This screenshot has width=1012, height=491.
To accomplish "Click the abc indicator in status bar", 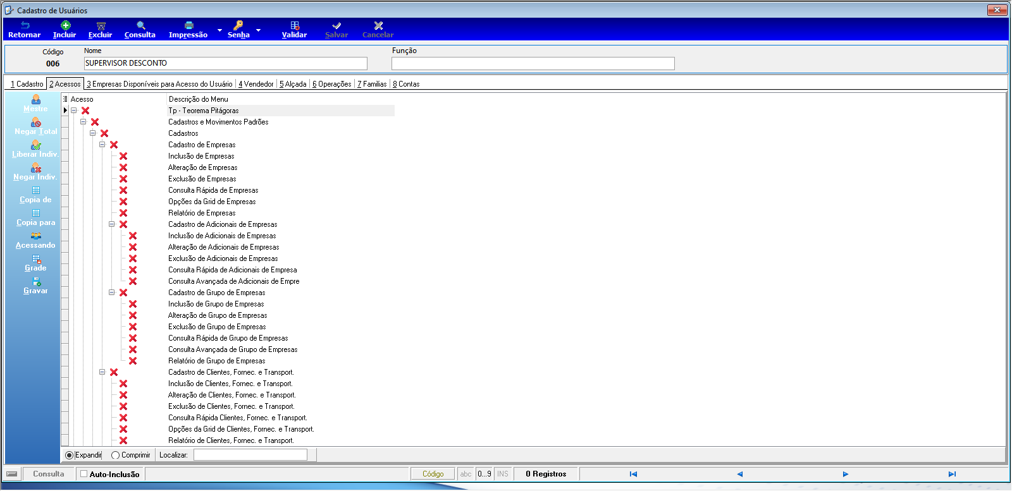I will click(466, 474).
